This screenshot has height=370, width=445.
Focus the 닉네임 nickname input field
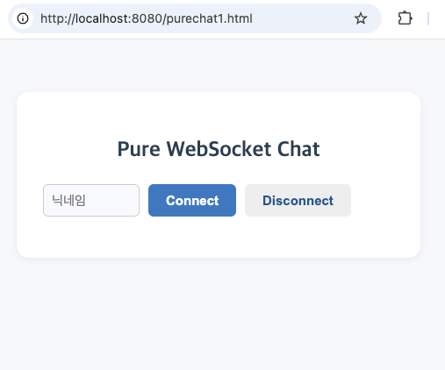point(91,200)
